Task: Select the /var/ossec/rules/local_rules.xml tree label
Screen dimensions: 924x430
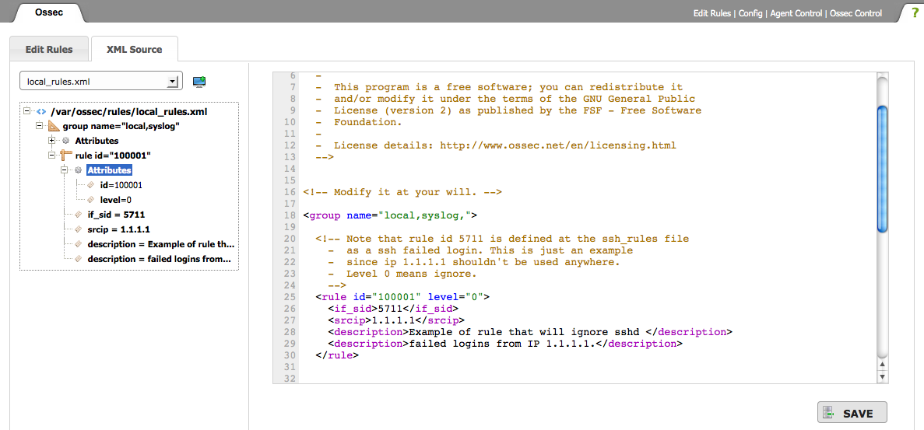Action: [129, 111]
